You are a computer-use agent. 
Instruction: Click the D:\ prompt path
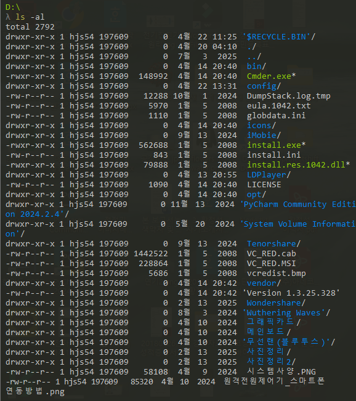(12, 7)
